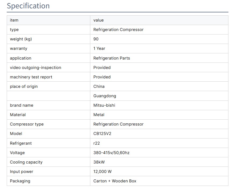Click the "Compressor type" row label
Image resolution: width=233 pixels, height=191 pixels.
27,124
